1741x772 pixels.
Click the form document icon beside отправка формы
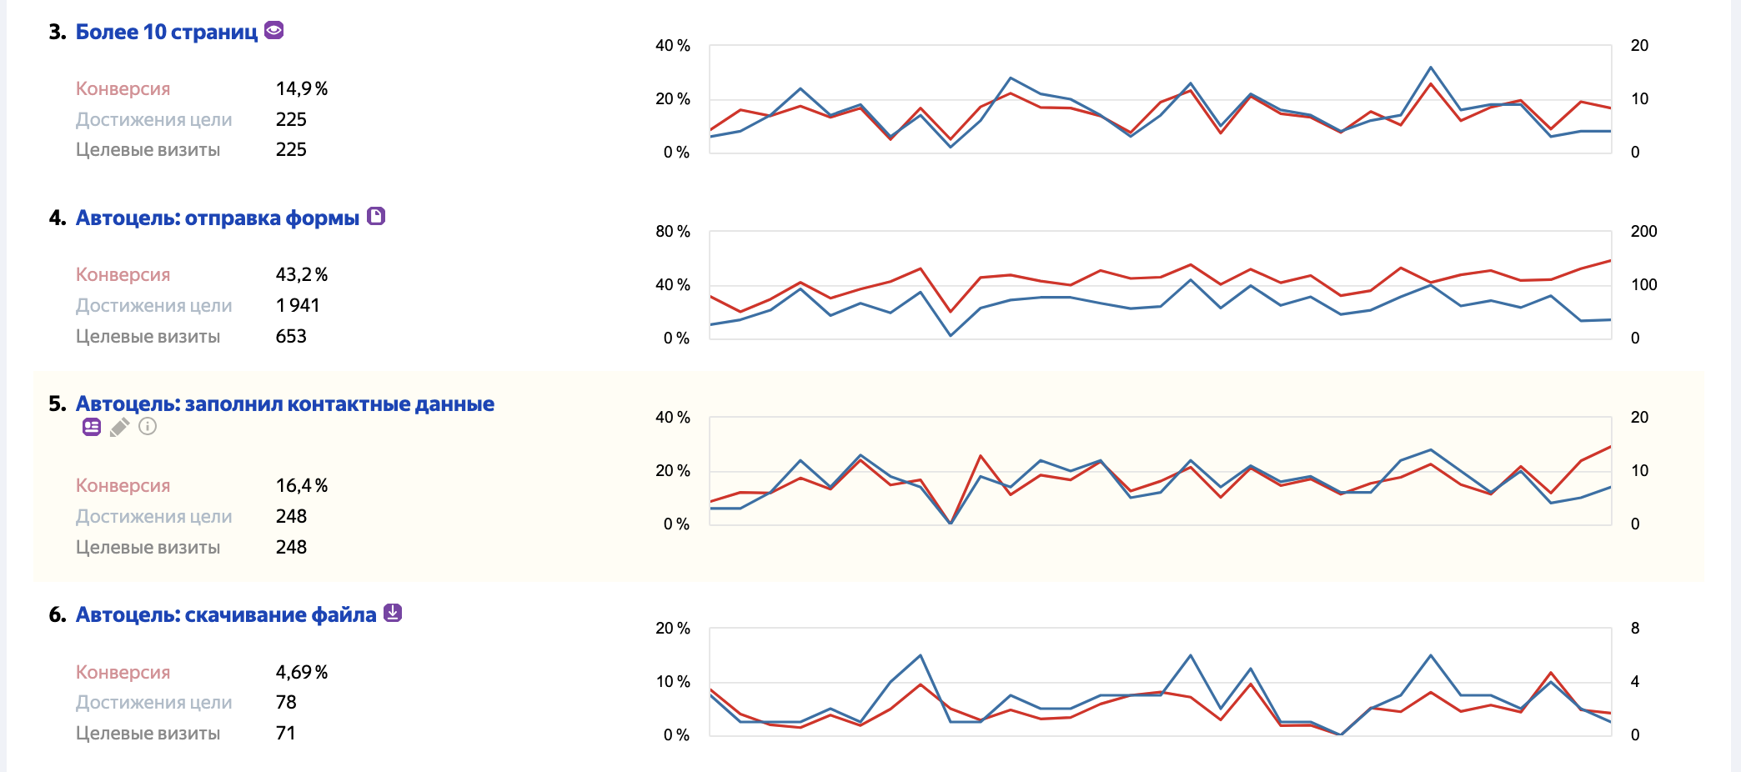pyautogui.click(x=376, y=217)
